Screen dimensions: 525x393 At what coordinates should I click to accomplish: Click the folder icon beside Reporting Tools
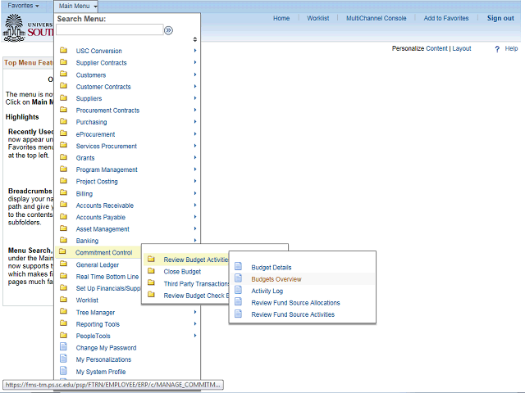(x=63, y=323)
